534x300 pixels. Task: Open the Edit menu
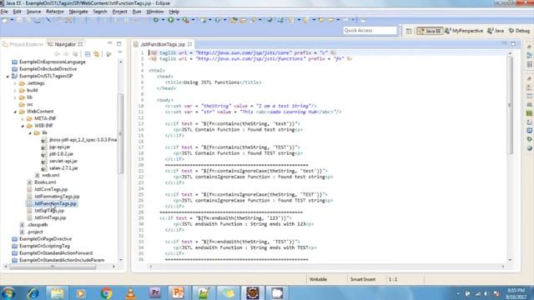click(x=17, y=12)
